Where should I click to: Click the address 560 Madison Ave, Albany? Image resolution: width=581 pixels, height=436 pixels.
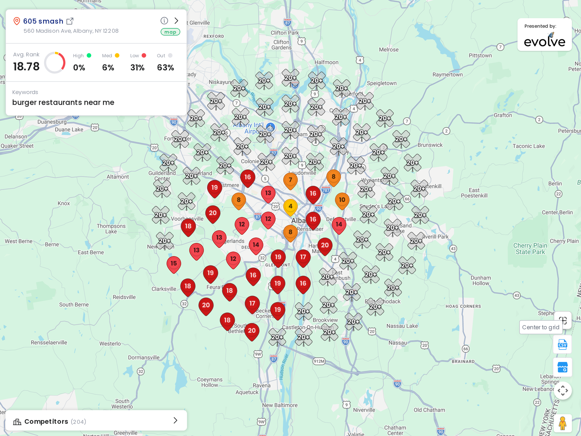[x=71, y=31]
